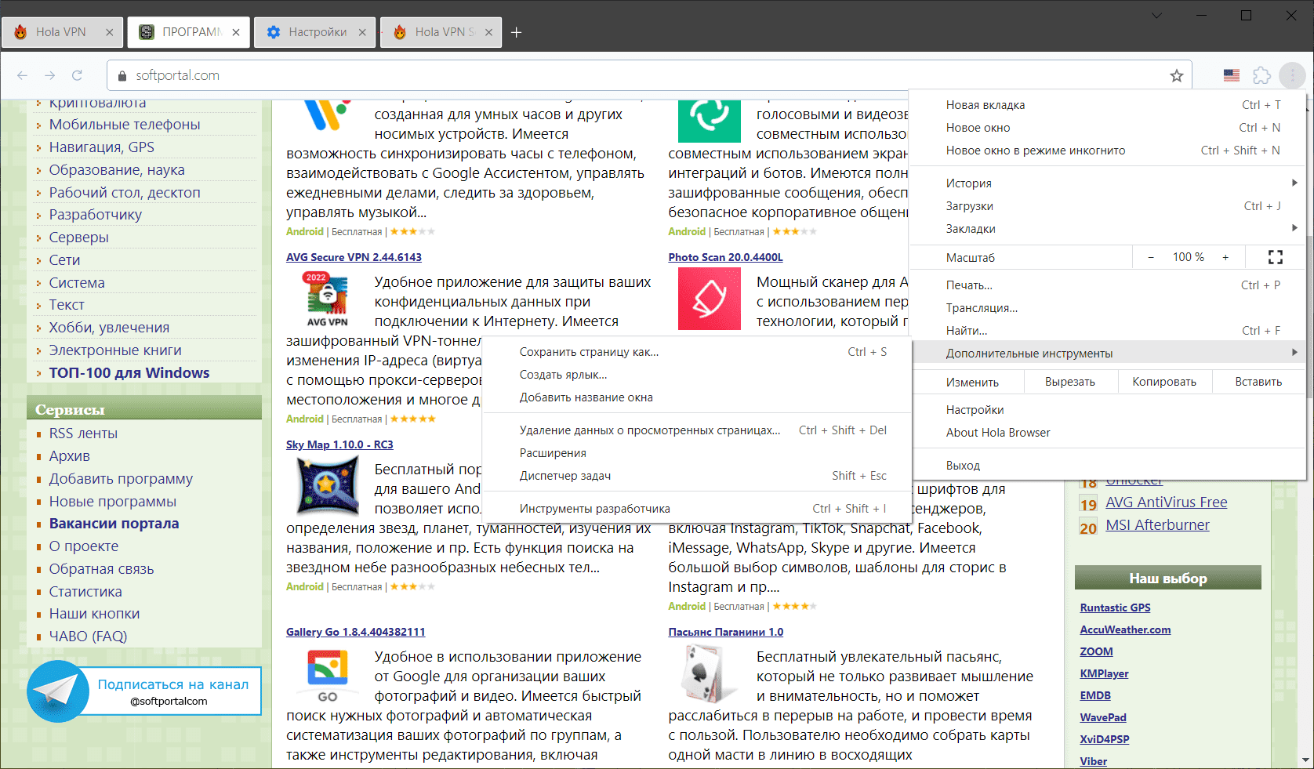The height and width of the screenshot is (769, 1314).
Task: Open Пасьянс Паганини 1.0 link
Action: coord(725,632)
